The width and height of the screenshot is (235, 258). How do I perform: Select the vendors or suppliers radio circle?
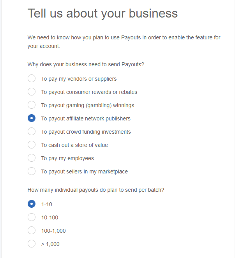click(32, 79)
